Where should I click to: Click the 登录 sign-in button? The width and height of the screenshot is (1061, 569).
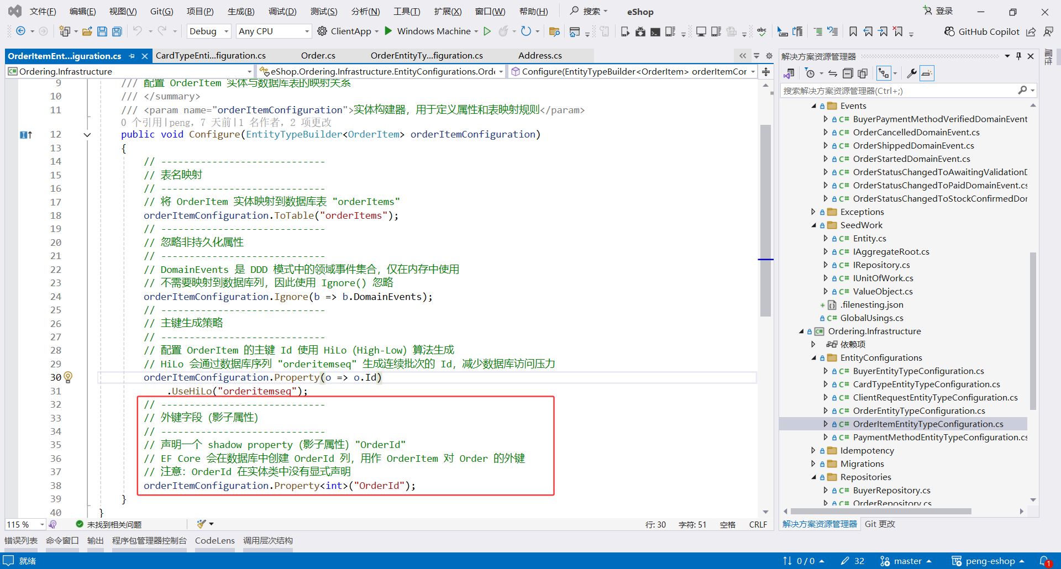click(x=938, y=11)
